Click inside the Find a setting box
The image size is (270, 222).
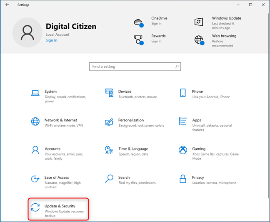point(135,67)
